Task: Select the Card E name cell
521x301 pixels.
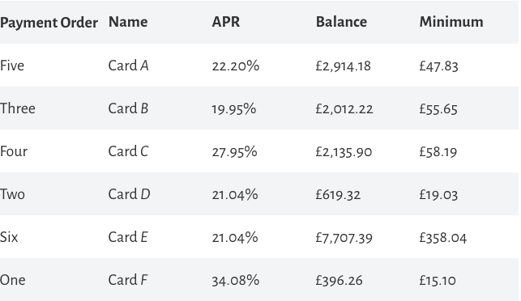Action: point(128,237)
